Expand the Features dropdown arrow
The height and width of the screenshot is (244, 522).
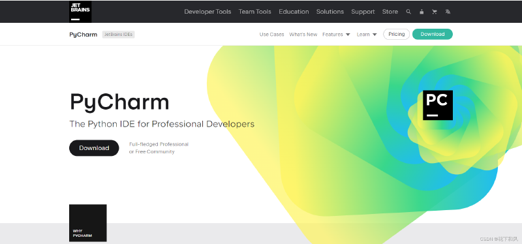click(x=348, y=35)
